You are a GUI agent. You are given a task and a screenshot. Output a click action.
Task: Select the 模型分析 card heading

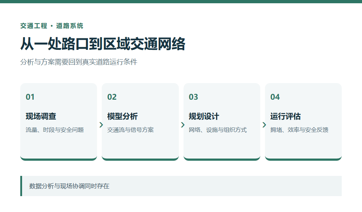click(x=122, y=116)
